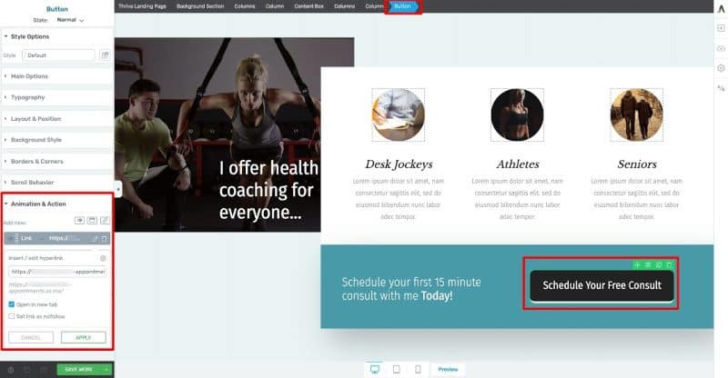
Task: Switch to tablet preview device icon
Action: (396, 369)
